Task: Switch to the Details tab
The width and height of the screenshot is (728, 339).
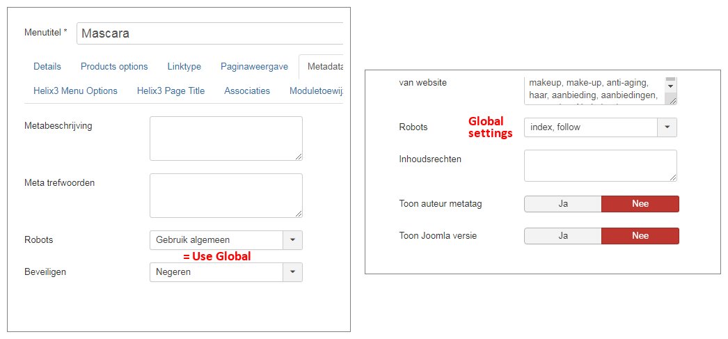Action: [47, 66]
